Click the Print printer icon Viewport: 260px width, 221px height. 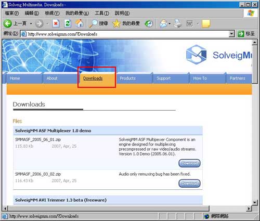click(178, 23)
